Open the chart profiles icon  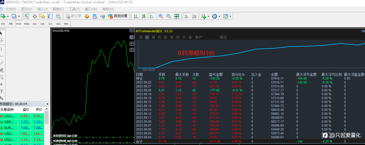coord(14,16)
